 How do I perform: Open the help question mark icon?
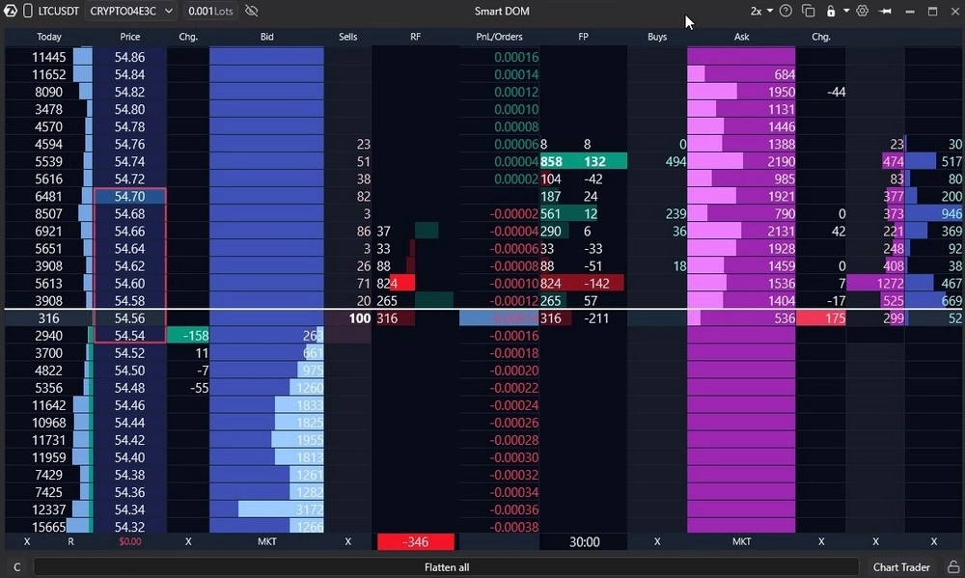pos(786,11)
